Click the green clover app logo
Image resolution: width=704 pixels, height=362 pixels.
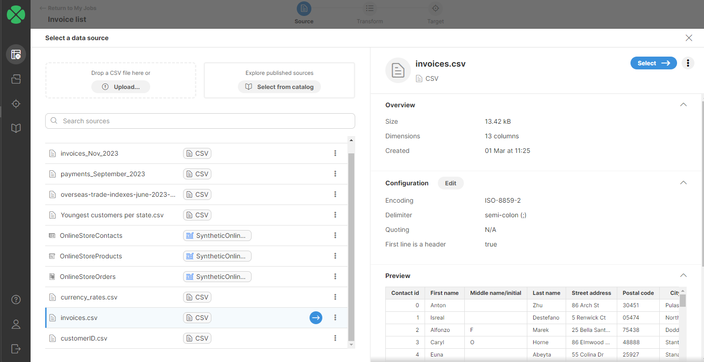click(16, 14)
